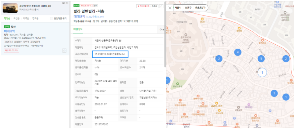Viewport: 296px width, 130px height.
Task: Sort listings by 최신순
Action: click(x=17, y=18)
